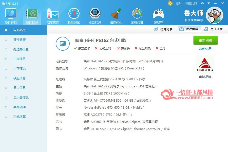
Task: Click the graphics card text Nvidia GeForce GTX 650
Action: tap(114, 107)
